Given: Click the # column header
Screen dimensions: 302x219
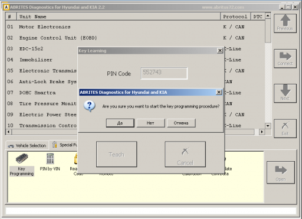Looking at the screenshot, I should [11, 17].
